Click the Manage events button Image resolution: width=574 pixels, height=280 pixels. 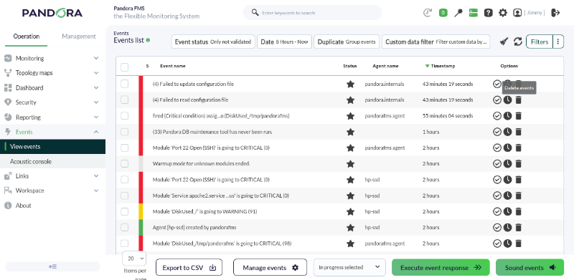(270, 267)
